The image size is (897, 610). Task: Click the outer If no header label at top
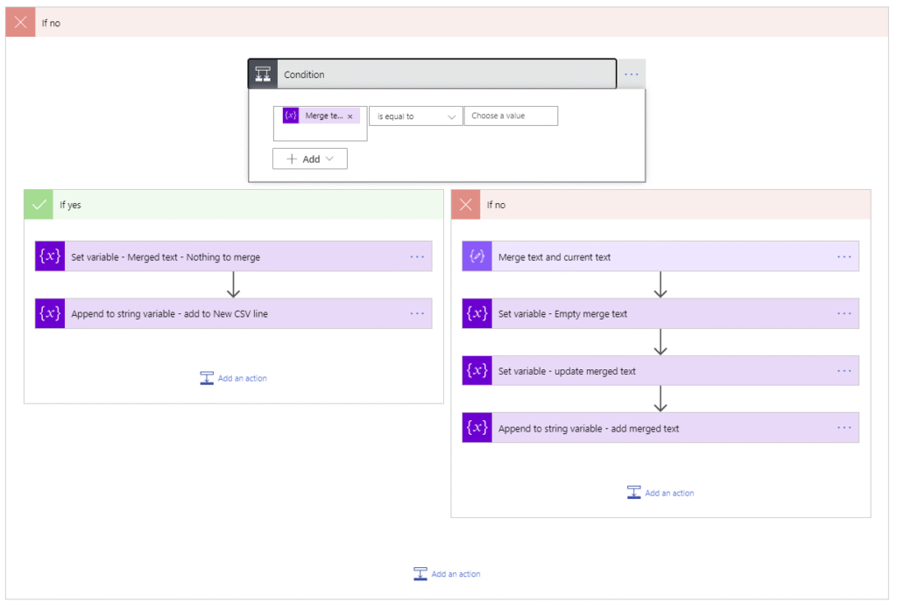(51, 23)
